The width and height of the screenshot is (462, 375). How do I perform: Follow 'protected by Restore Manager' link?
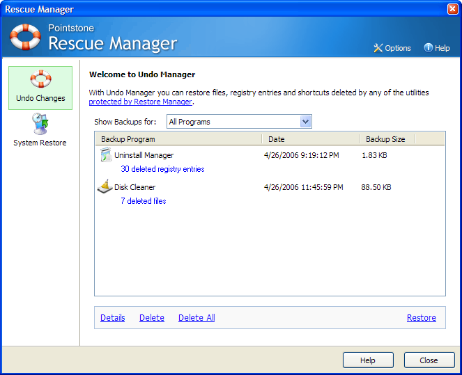click(x=140, y=102)
